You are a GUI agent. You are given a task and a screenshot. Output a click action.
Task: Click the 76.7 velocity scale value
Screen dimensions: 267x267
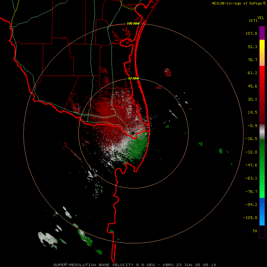coord(252,60)
